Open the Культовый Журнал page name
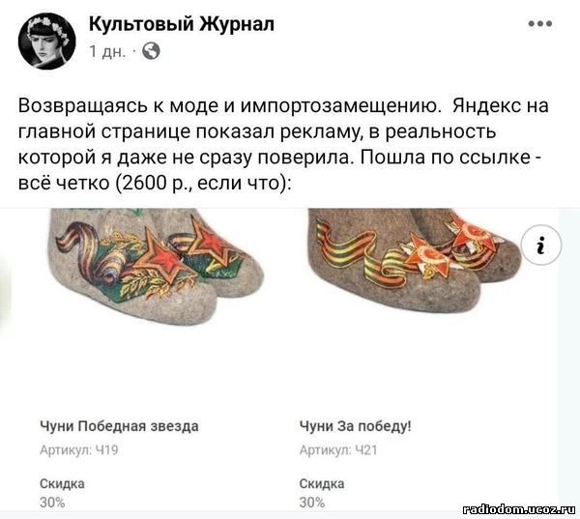Viewport: 580px width, 519px height. [x=182, y=24]
